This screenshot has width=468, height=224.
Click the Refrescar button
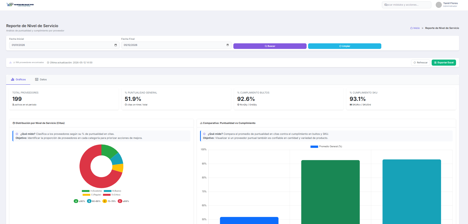tap(420, 63)
